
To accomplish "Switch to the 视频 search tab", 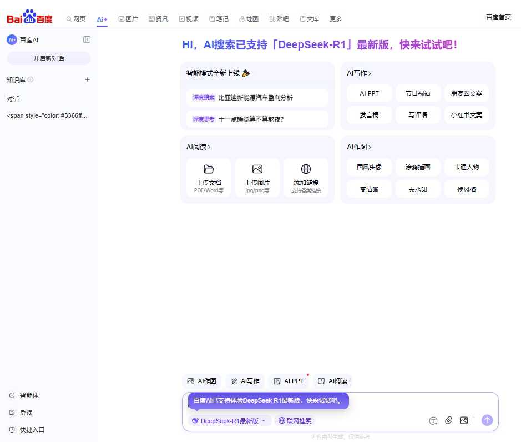I will click(x=189, y=18).
